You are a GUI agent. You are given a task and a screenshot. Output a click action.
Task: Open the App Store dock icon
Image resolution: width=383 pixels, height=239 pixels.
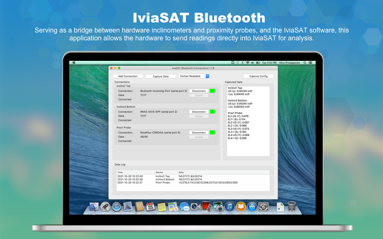click(252, 206)
